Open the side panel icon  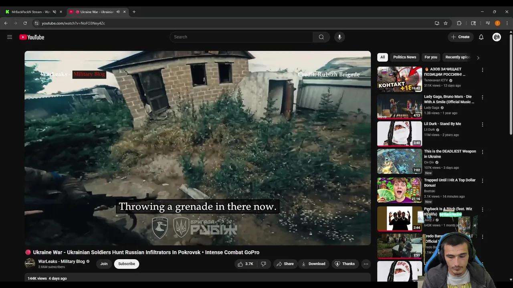[473, 23]
